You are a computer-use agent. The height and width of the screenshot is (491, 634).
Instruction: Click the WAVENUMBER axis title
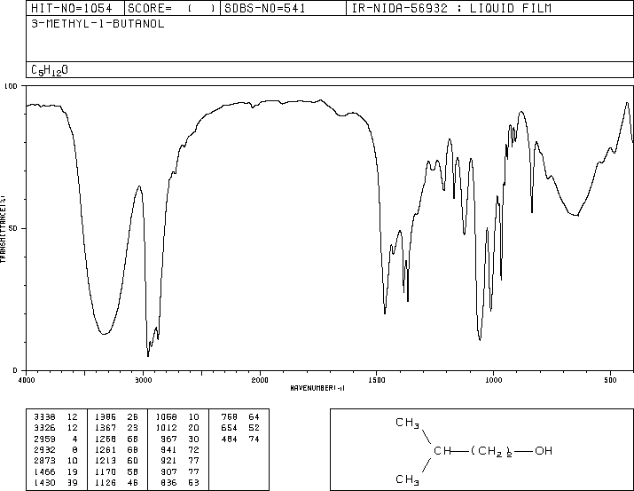[317, 388]
